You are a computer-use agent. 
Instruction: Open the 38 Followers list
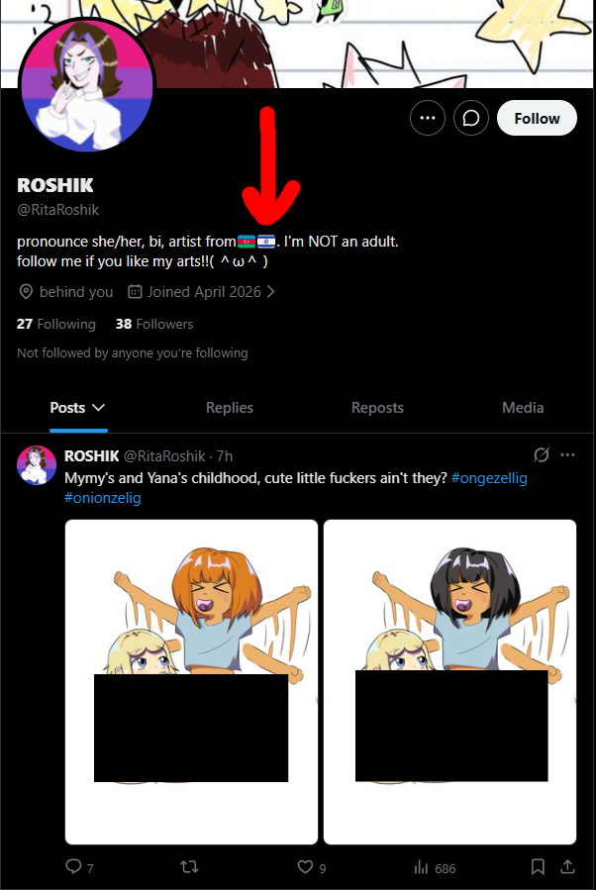coord(154,324)
